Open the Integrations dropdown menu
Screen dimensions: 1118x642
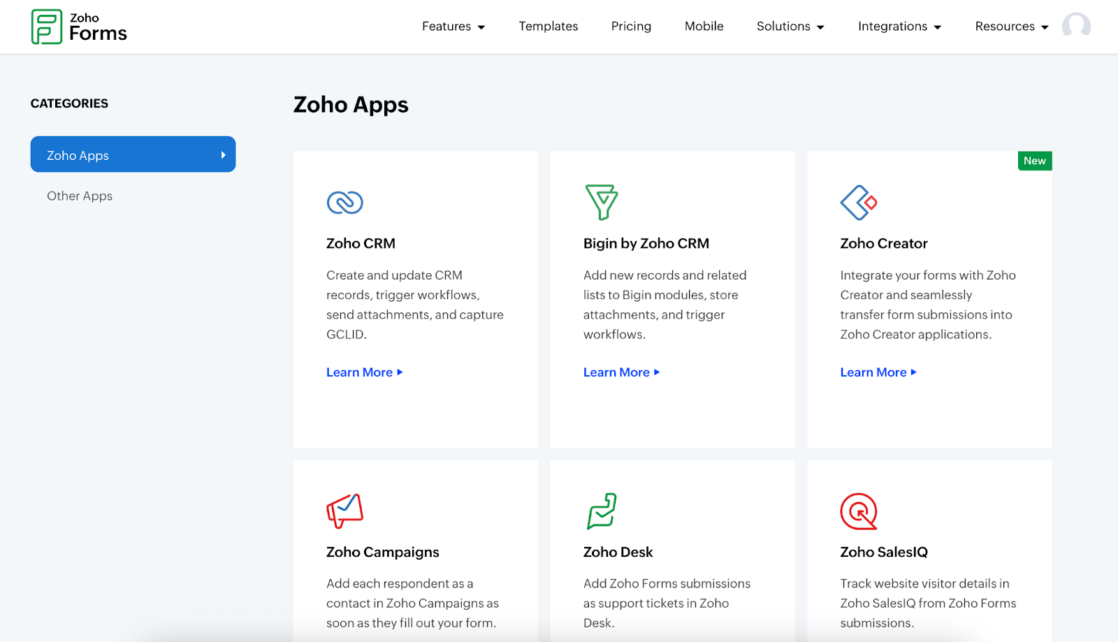[899, 27]
